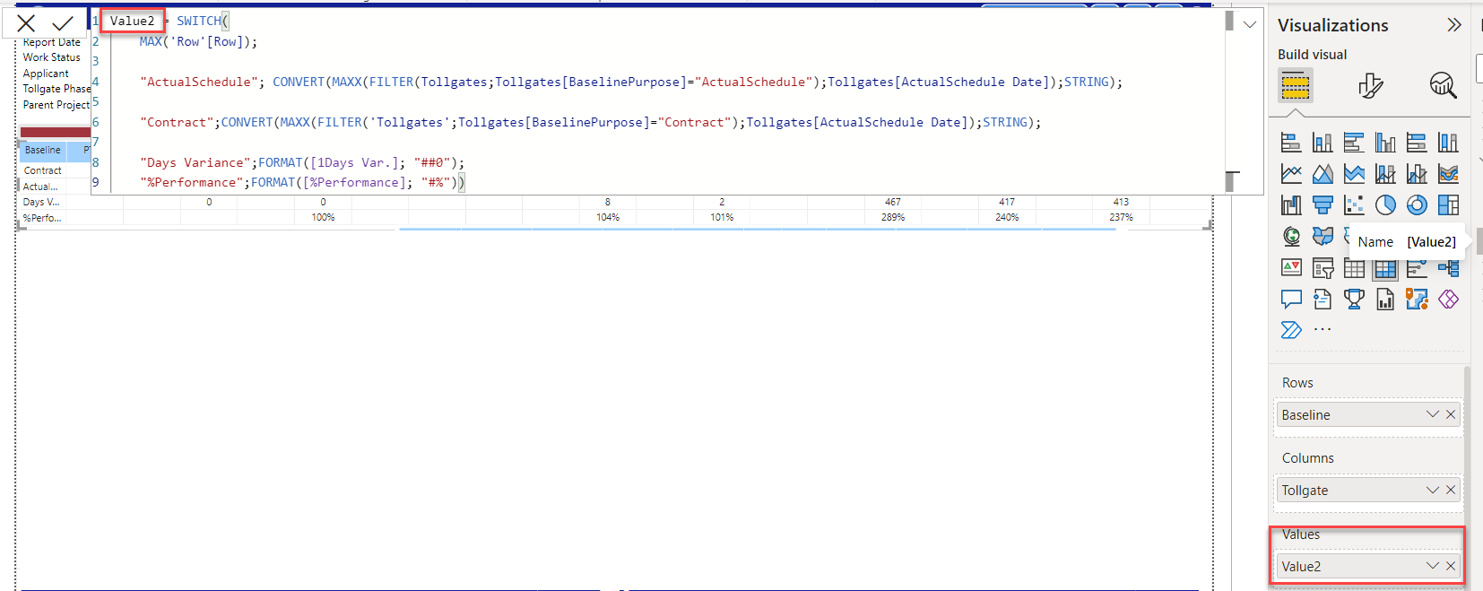Open the Format visual tab icon
Image resolution: width=1483 pixels, height=591 pixels.
[x=1370, y=85]
